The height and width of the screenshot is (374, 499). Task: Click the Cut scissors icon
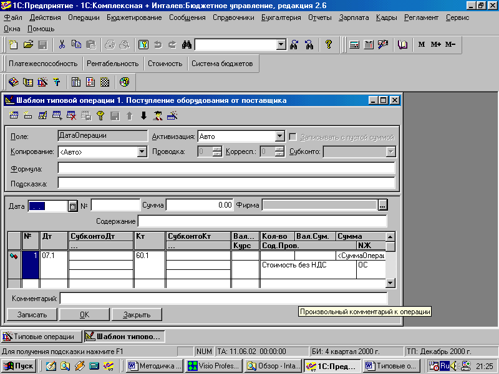(62, 44)
